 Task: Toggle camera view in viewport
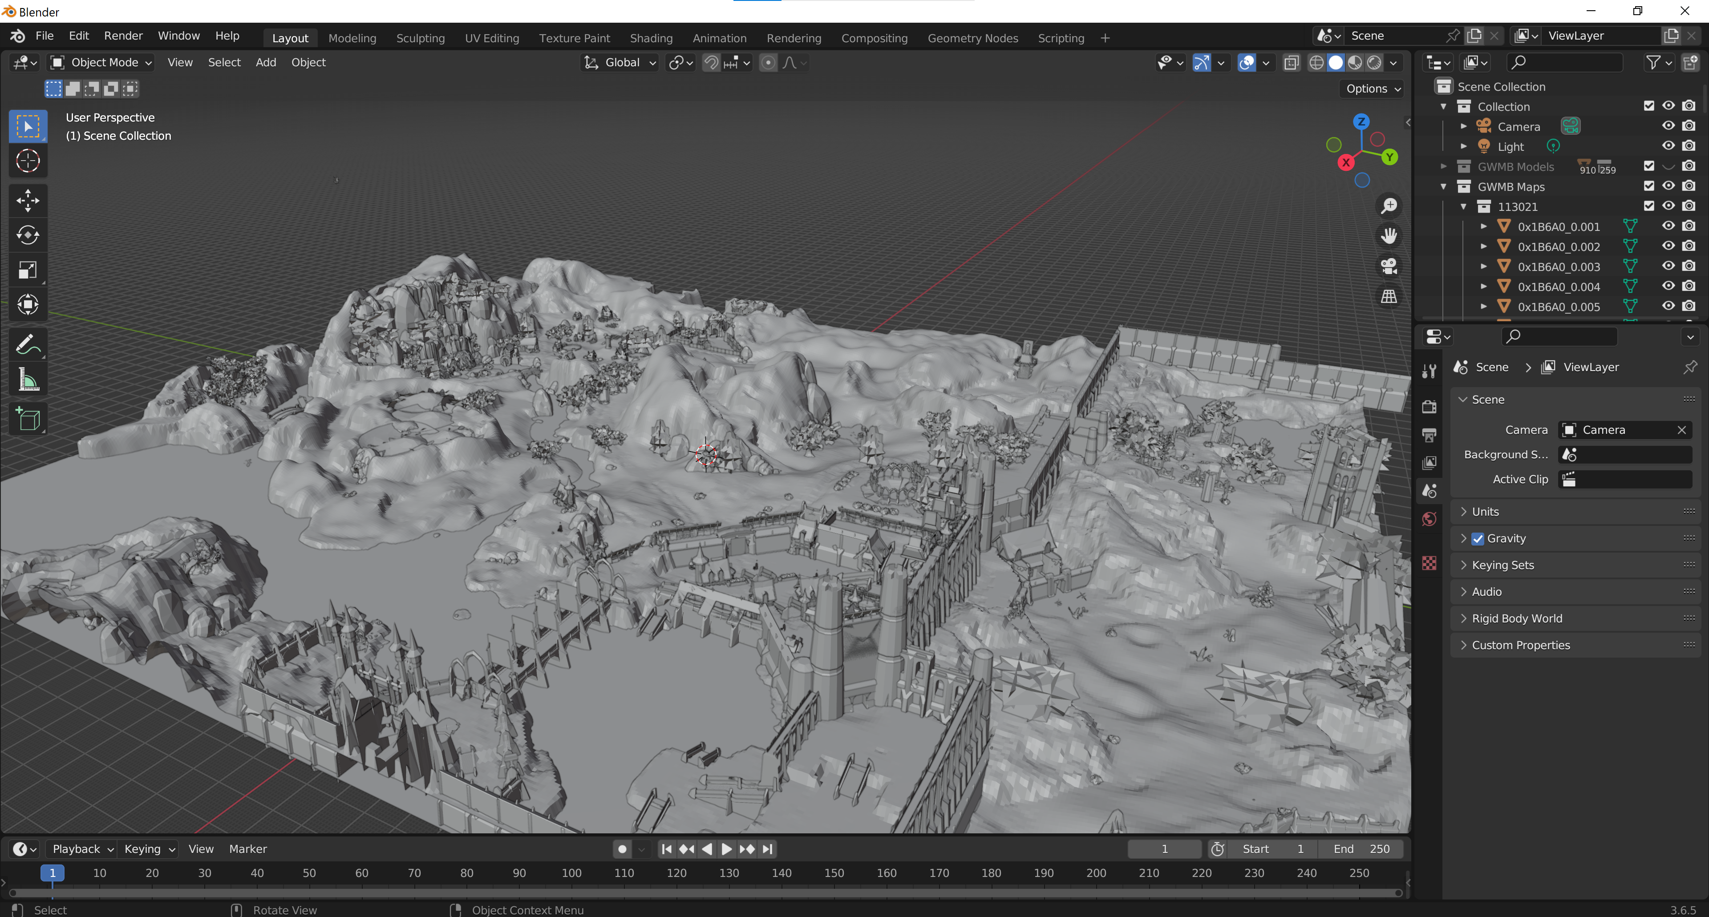point(1389,267)
